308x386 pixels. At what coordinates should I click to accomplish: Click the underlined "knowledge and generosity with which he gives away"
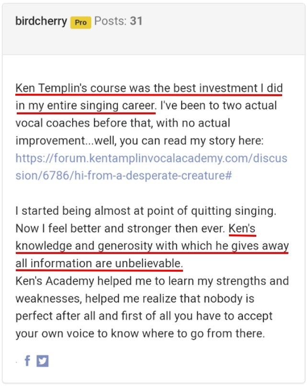pos(152,246)
